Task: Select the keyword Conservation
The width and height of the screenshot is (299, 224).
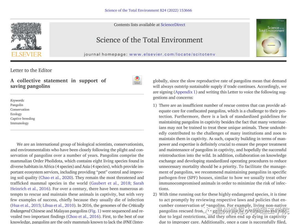Action: click(20, 110)
